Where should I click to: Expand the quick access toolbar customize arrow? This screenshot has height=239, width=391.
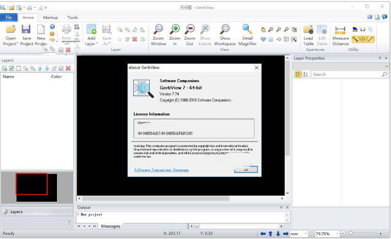(46, 8)
